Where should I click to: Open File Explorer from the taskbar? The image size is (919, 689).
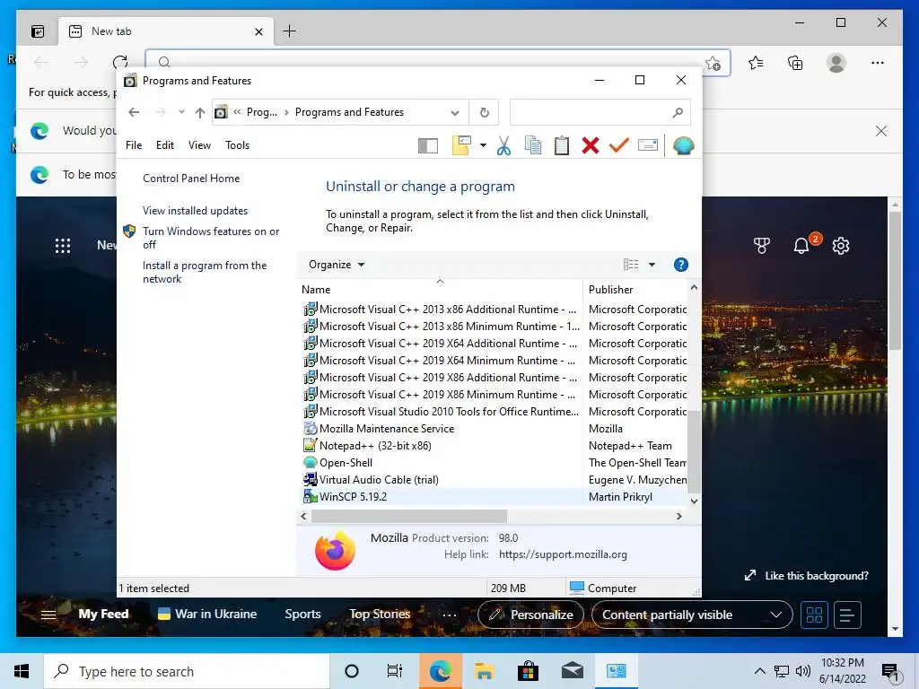pos(484,671)
